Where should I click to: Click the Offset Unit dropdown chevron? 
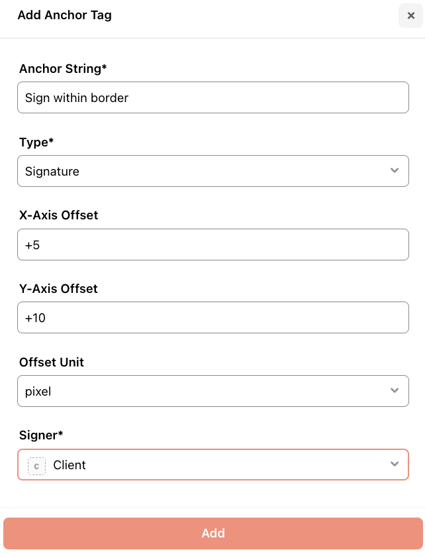click(395, 391)
